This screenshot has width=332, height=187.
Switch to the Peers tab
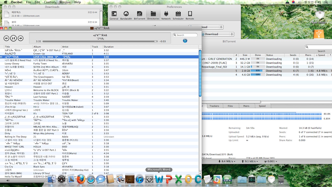pyautogui.click(x=246, y=106)
